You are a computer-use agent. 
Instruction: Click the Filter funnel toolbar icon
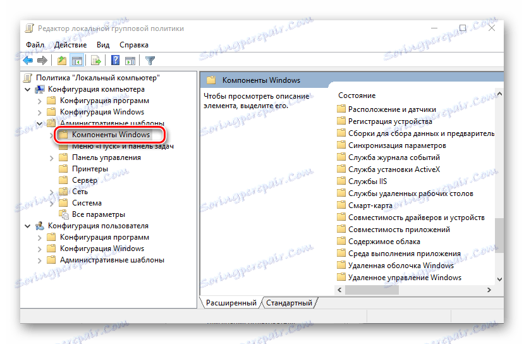coord(150,61)
